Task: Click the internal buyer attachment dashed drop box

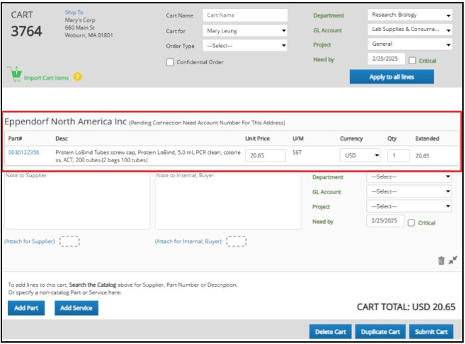Action: coord(237,241)
